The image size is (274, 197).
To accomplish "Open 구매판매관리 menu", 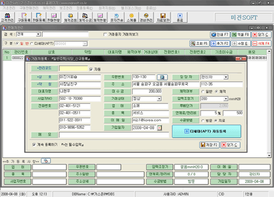I will point(29,8).
